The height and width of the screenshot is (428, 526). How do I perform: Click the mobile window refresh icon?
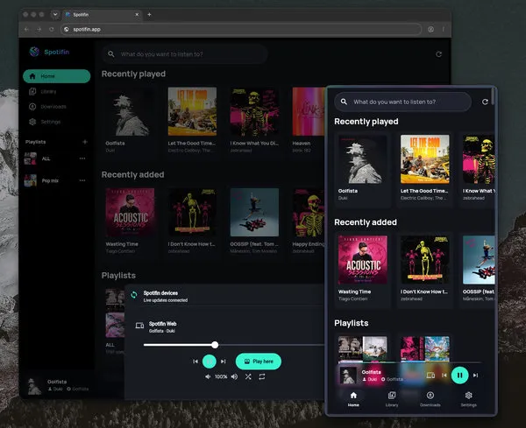pyautogui.click(x=485, y=102)
